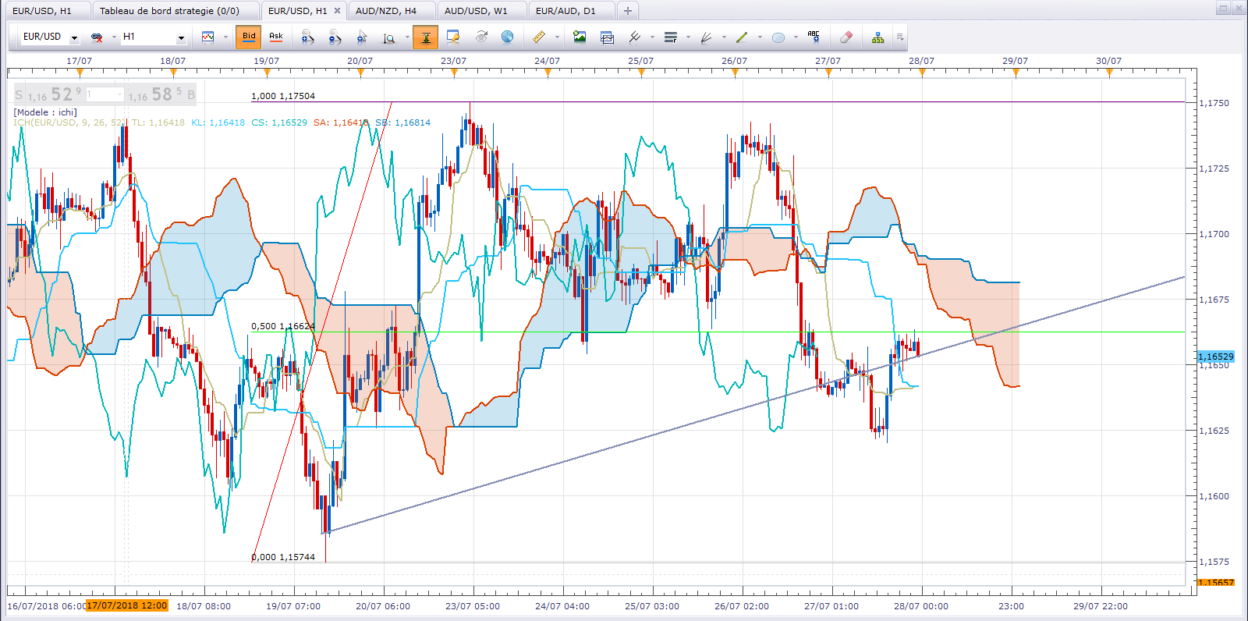
Task: Click the blue globe radar icon
Action: pyautogui.click(x=507, y=37)
